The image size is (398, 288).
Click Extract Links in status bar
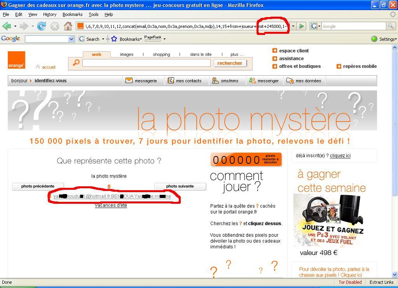coord(382,282)
